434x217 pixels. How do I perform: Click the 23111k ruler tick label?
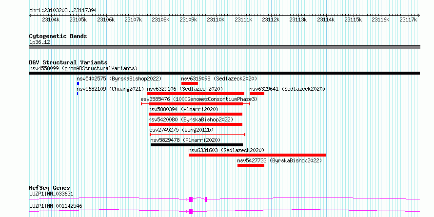coord(243,20)
